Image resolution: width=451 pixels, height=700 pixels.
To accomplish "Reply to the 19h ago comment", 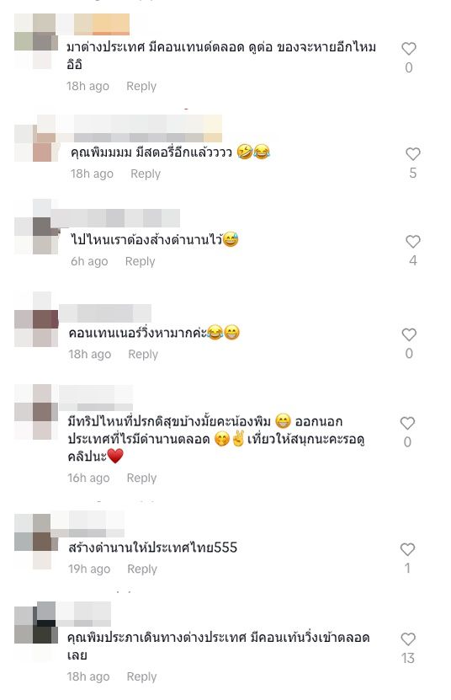I will pos(142,569).
